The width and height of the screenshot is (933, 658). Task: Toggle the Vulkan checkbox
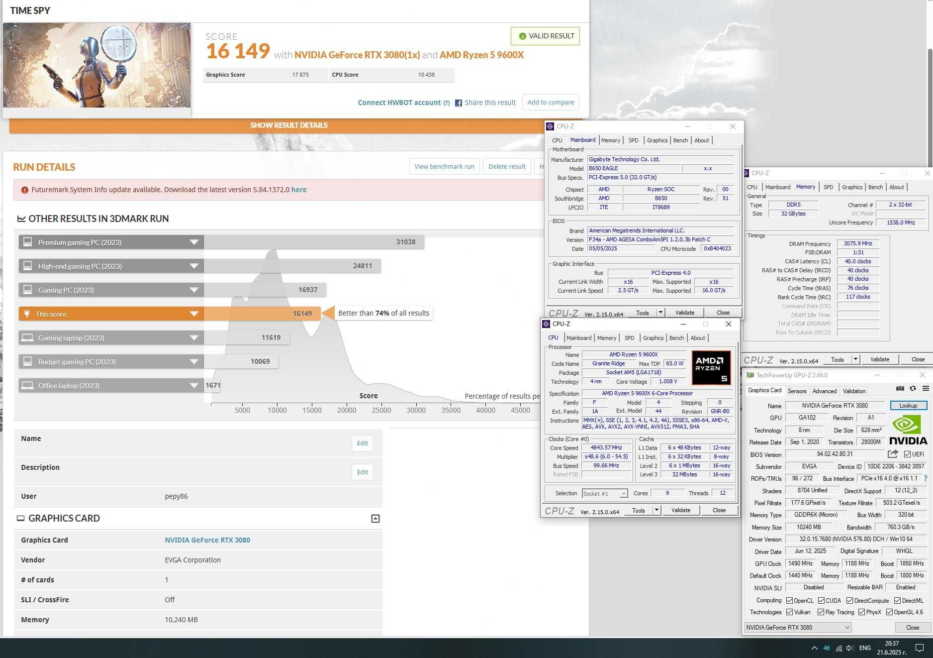pyautogui.click(x=789, y=612)
